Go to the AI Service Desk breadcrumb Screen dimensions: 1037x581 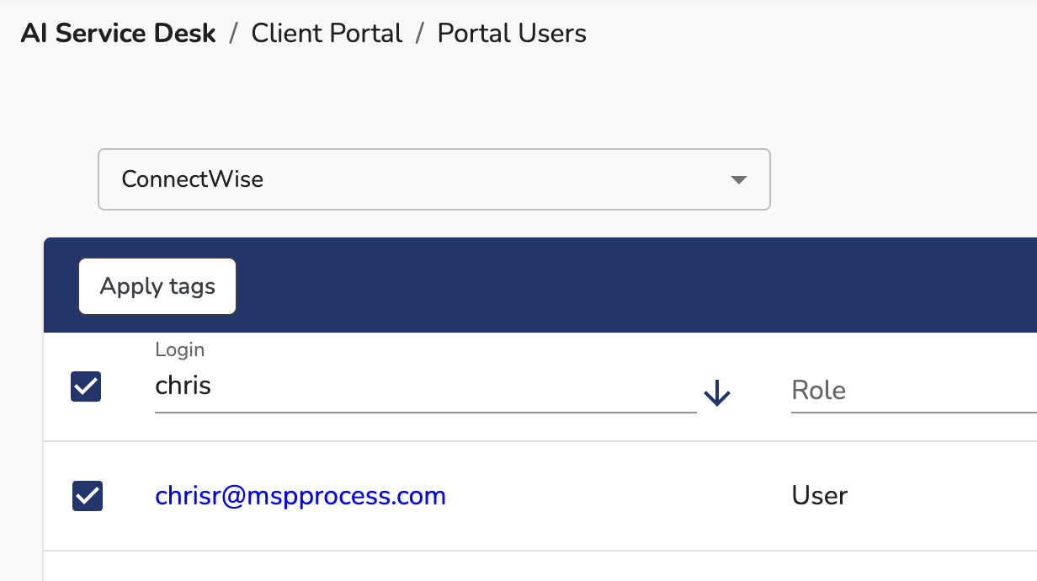(x=119, y=33)
